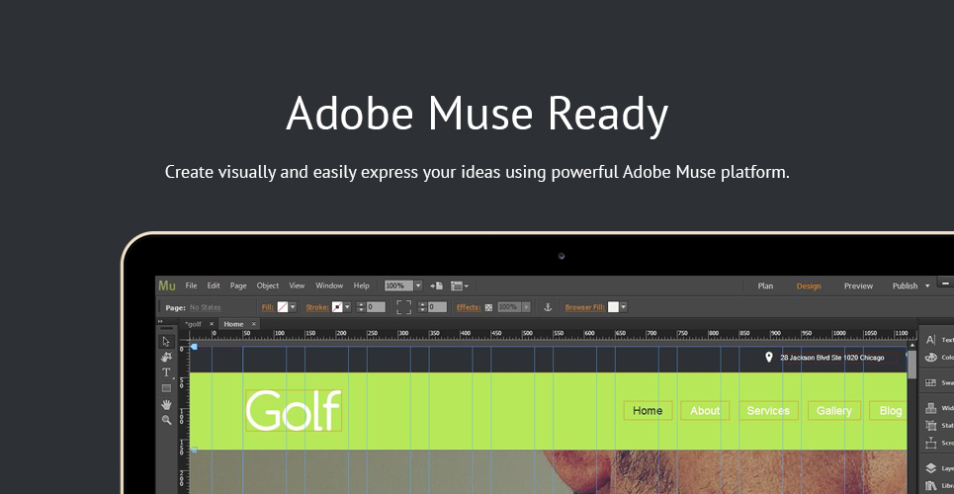Select the Zoom magnifier tool
954x494 pixels.
tap(166, 420)
